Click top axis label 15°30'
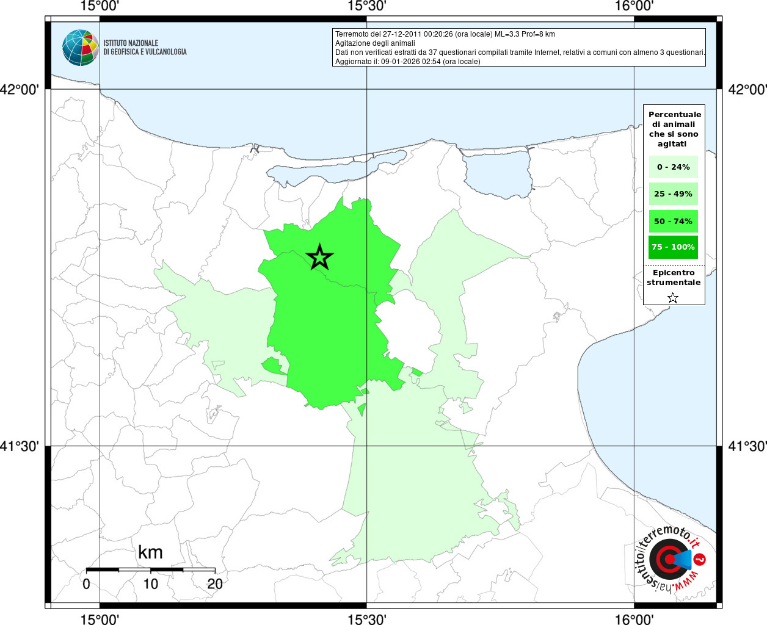 pos(366,6)
